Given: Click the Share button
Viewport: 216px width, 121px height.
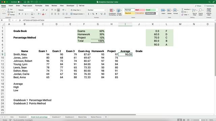Looking at the screenshot, I should pyautogui.click(x=198, y=6).
